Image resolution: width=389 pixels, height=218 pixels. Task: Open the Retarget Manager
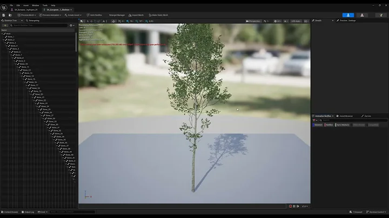tap(117, 15)
